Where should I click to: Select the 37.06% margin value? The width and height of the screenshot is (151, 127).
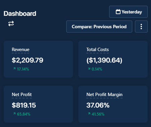[98, 105]
